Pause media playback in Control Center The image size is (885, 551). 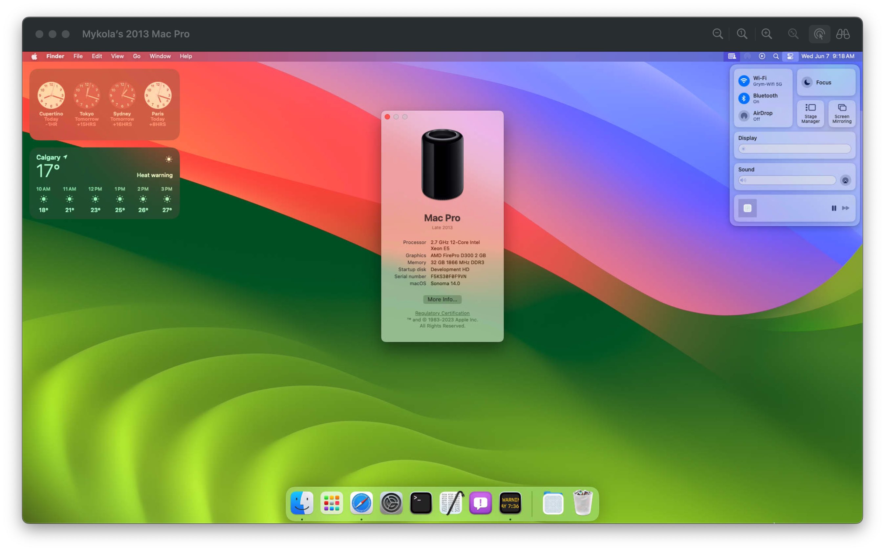(834, 208)
